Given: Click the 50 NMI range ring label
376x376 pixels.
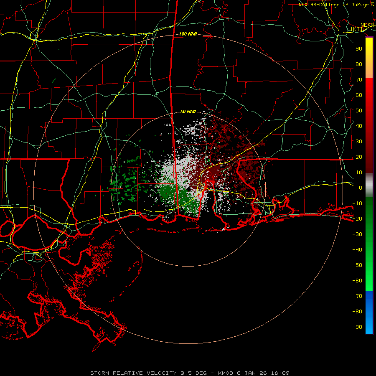Looking at the screenshot, I should (188, 112).
